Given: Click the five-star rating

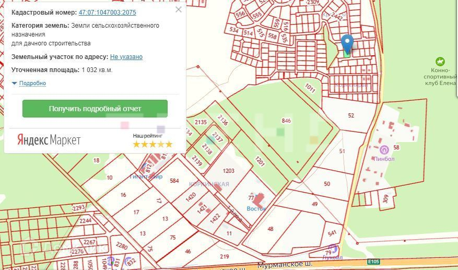Looking at the screenshot, I should coord(152,144).
